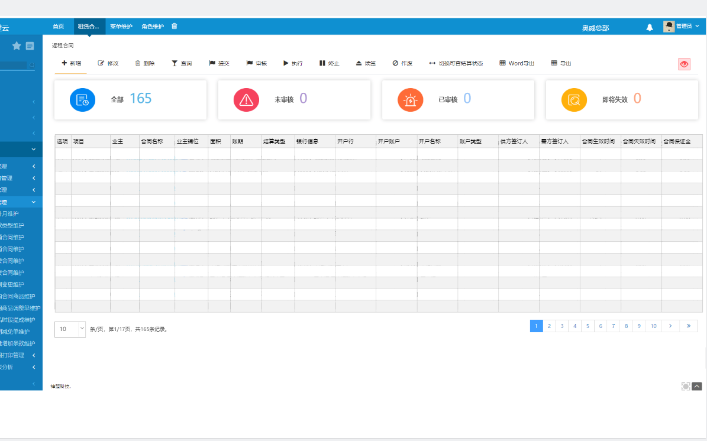This screenshot has height=441, width=707.
Task: Jump to the last page double arrow
Action: click(689, 326)
